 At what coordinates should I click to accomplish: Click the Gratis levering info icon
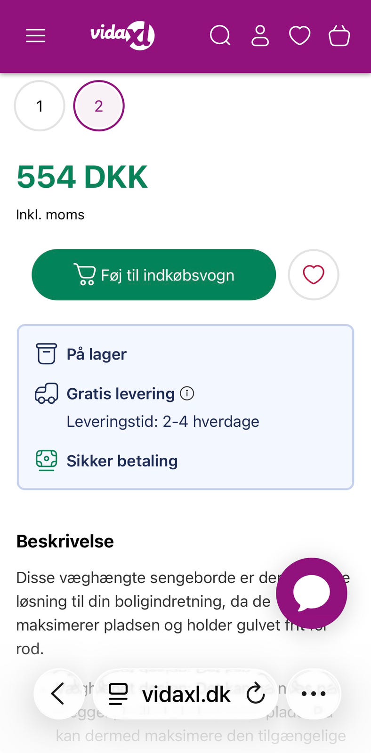click(187, 393)
